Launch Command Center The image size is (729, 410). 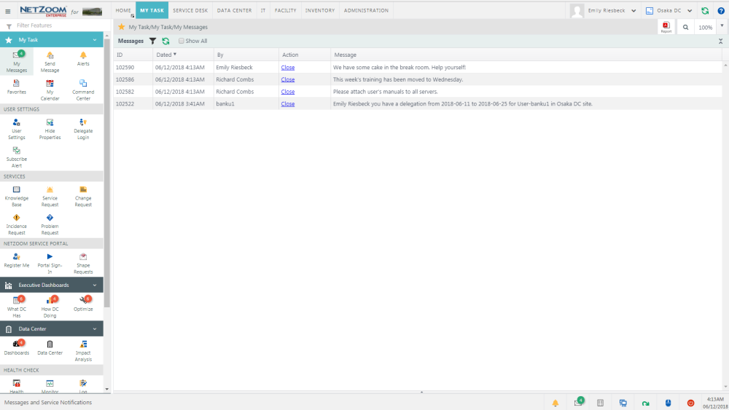coord(83,90)
